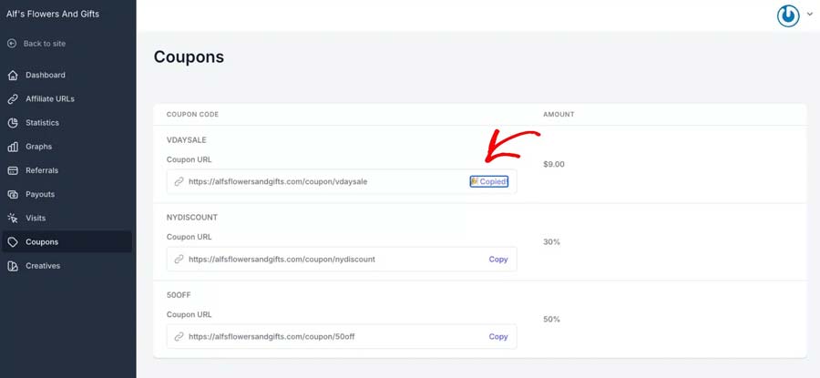The width and height of the screenshot is (820, 378).
Task: Click the Visits cursor icon
Action: coord(13,218)
